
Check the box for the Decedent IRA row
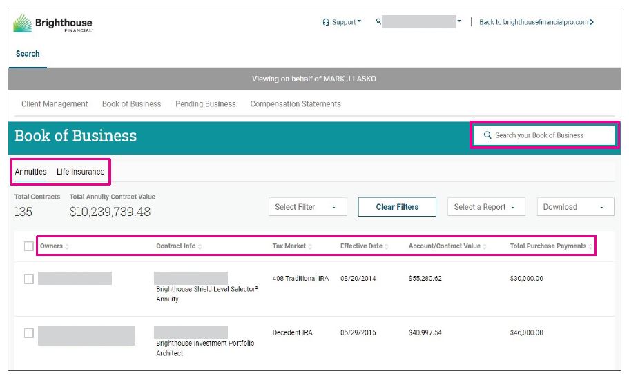pos(28,332)
